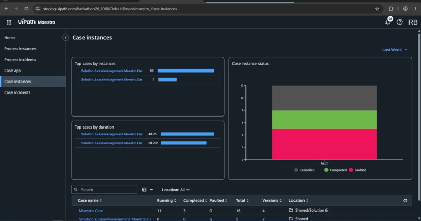The height and width of the screenshot is (221, 421).
Task: Sort by Running column
Action: click(167, 200)
